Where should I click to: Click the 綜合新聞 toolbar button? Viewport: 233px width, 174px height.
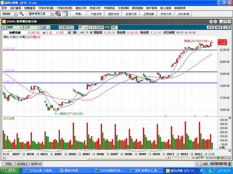point(184,14)
